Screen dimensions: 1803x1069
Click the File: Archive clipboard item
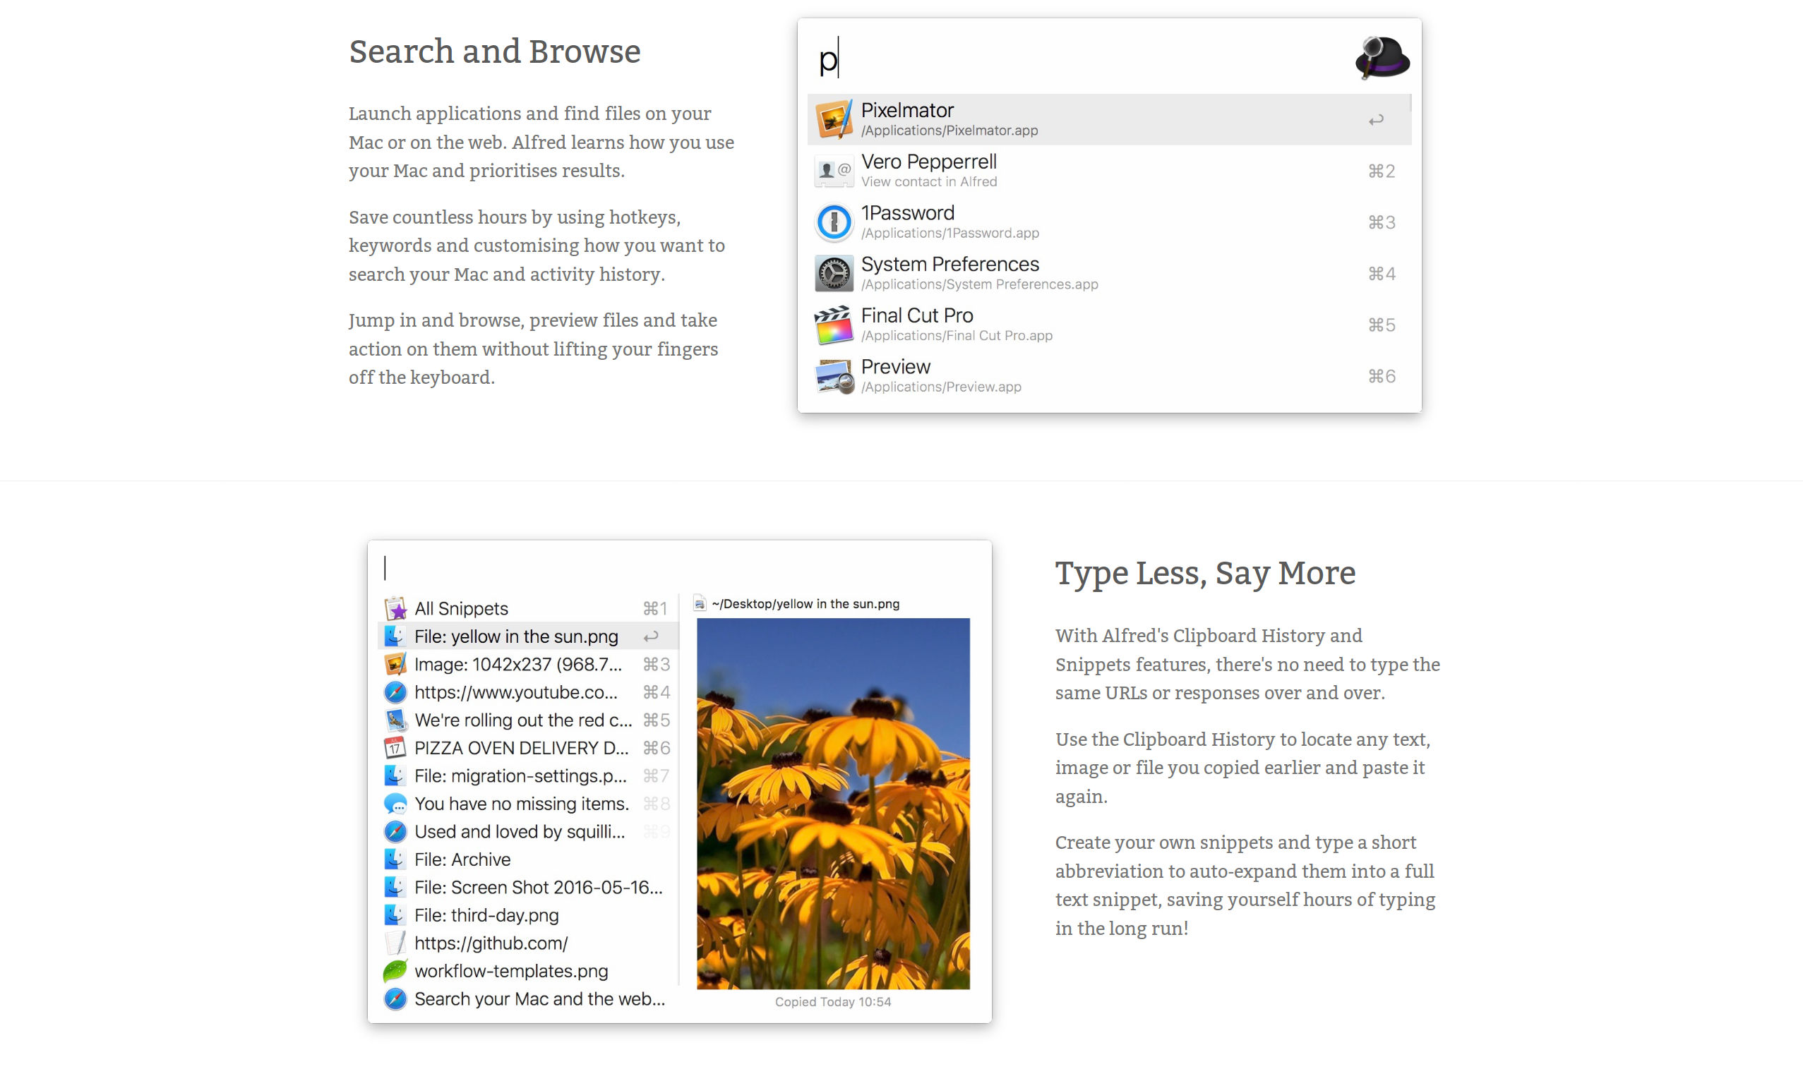(462, 859)
